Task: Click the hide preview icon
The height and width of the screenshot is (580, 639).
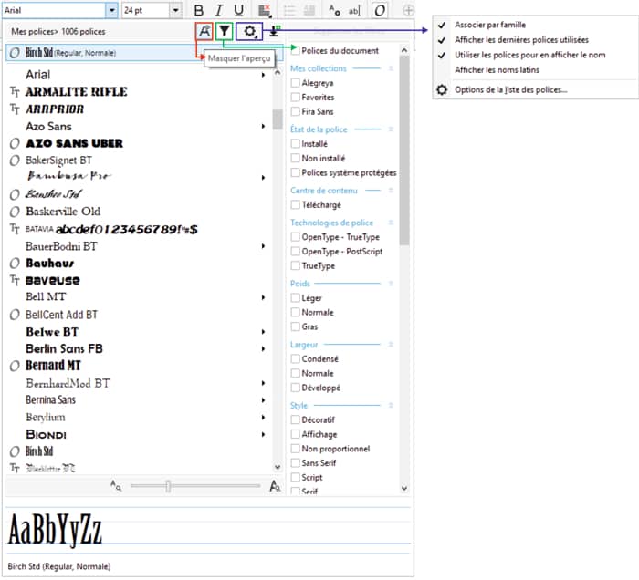Action: [x=205, y=31]
